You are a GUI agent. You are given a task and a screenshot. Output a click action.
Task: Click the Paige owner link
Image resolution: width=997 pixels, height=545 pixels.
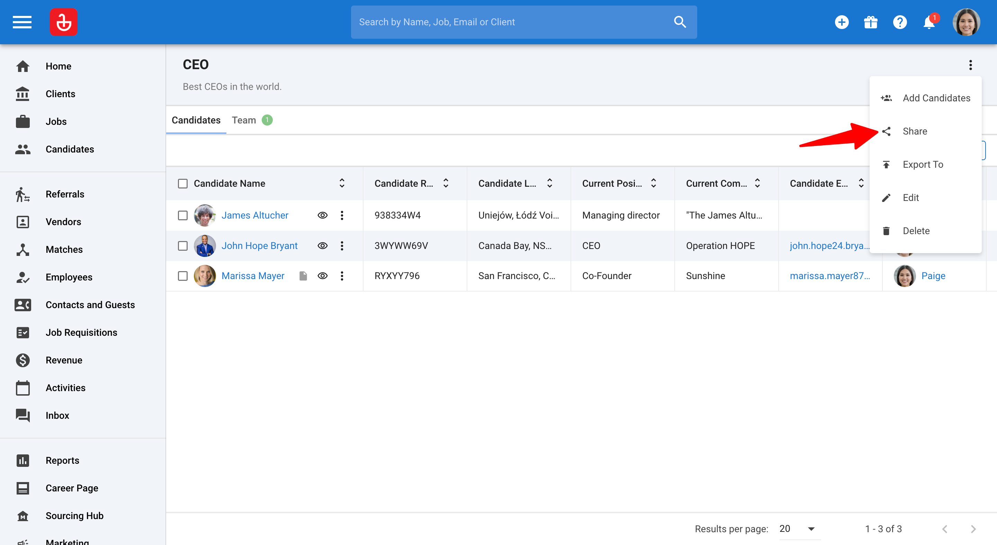coord(933,276)
